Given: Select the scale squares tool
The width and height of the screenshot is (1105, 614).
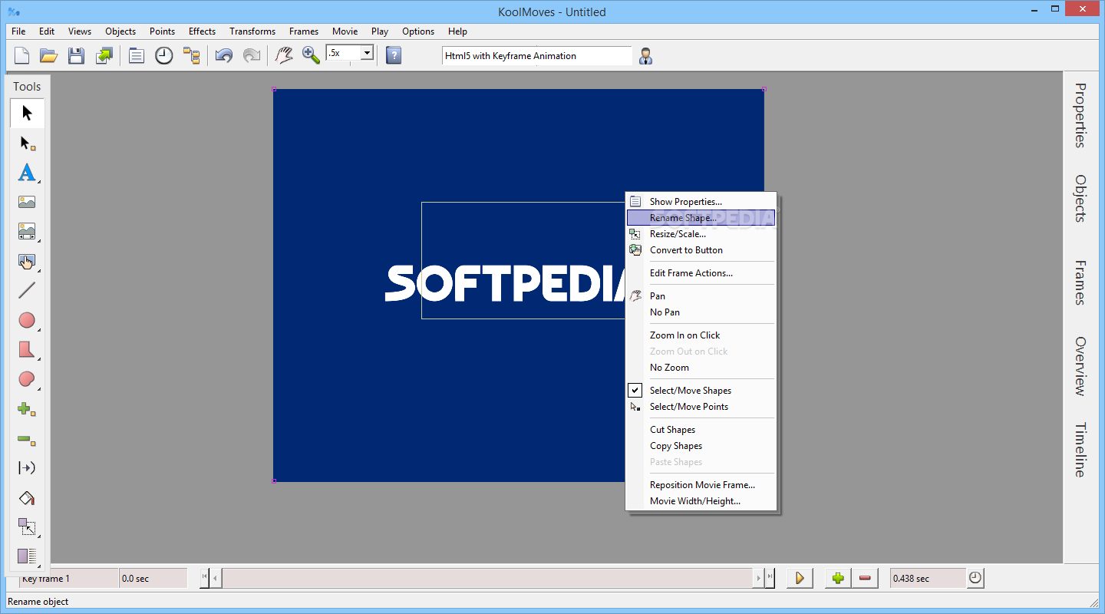Looking at the screenshot, I should coord(27,527).
